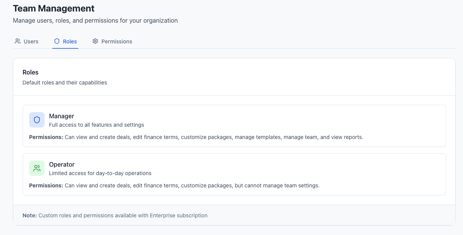Click the shield icon on the Roles tab
This screenshot has height=235, width=463.
point(56,41)
